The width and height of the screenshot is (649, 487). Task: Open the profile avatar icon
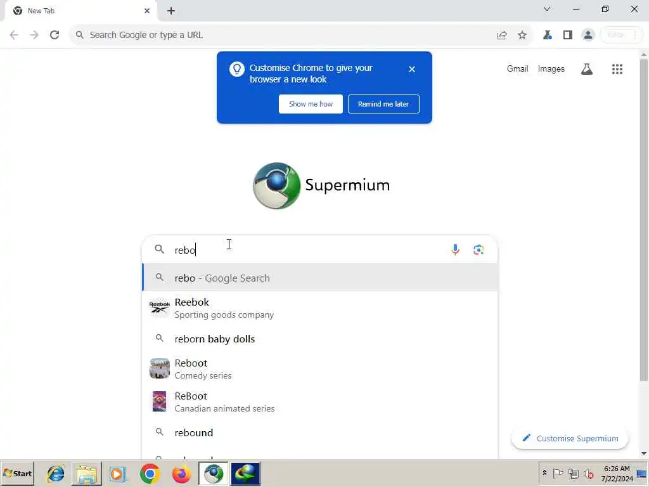pyautogui.click(x=588, y=36)
